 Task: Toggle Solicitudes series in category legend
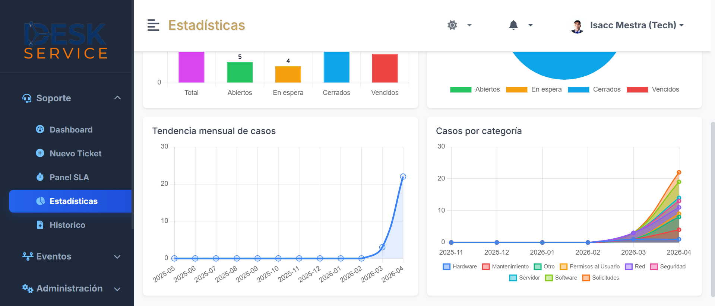(601, 278)
